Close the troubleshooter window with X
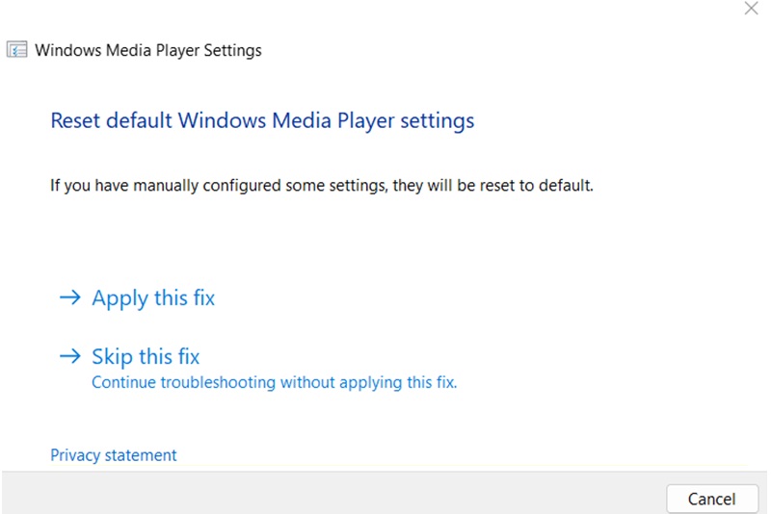This screenshot has width=771, height=514. coord(751,9)
